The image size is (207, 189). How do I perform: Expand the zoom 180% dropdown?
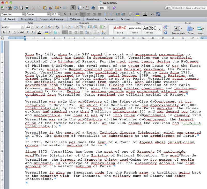(108, 8)
